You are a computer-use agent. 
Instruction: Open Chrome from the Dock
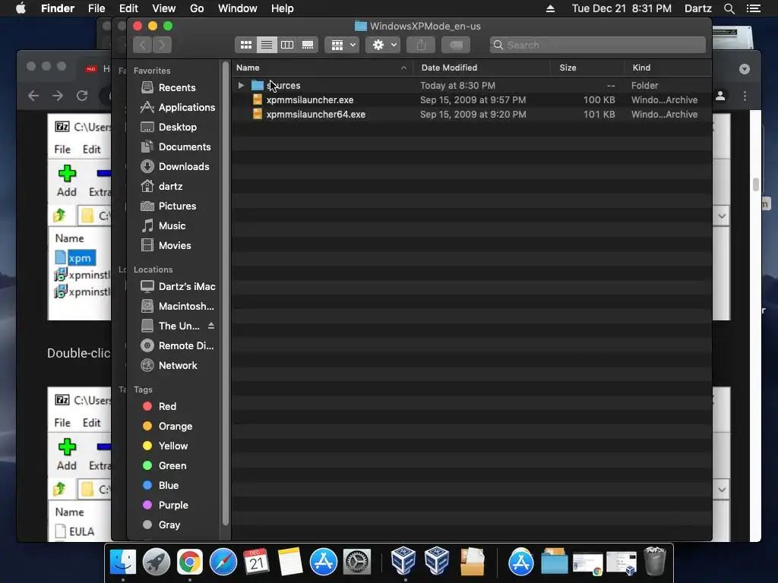189,563
